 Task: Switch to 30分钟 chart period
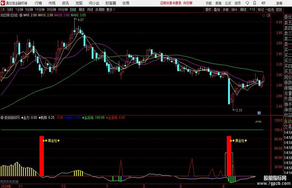51,10
